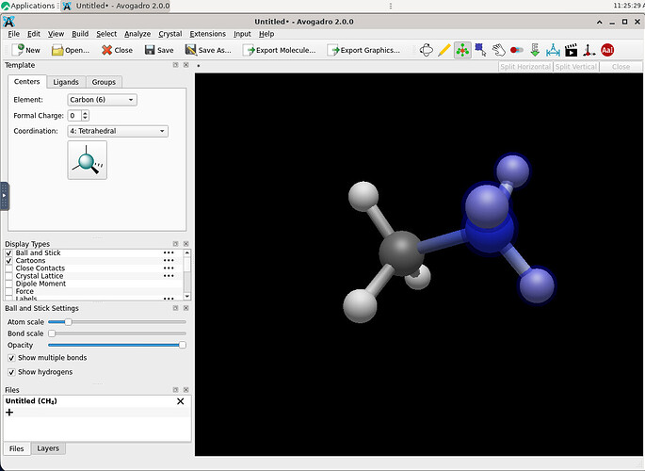Image resolution: width=645 pixels, height=471 pixels.
Task: Select the Template tool icon
Action: 462,50
